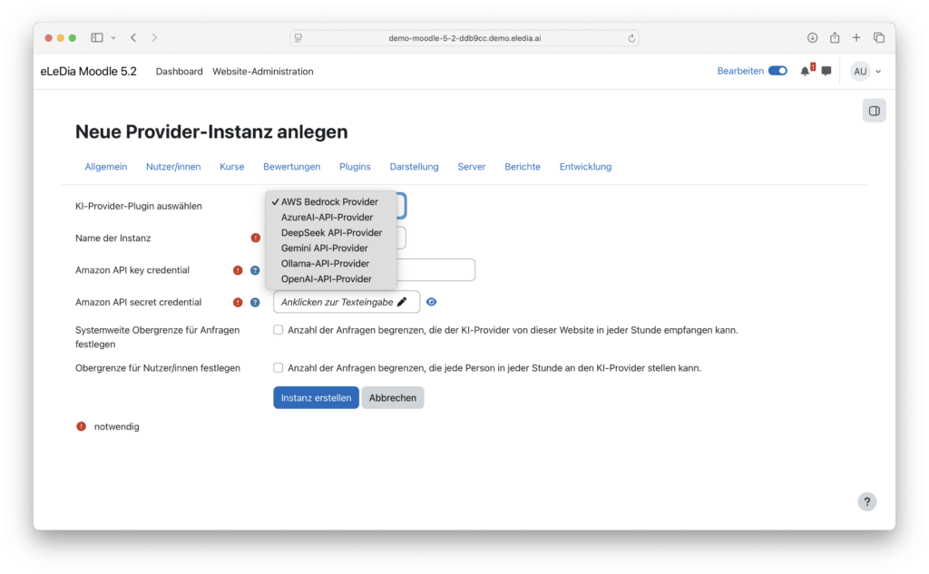Expand the AU user menu
This screenshot has height=574, width=929.
point(865,72)
